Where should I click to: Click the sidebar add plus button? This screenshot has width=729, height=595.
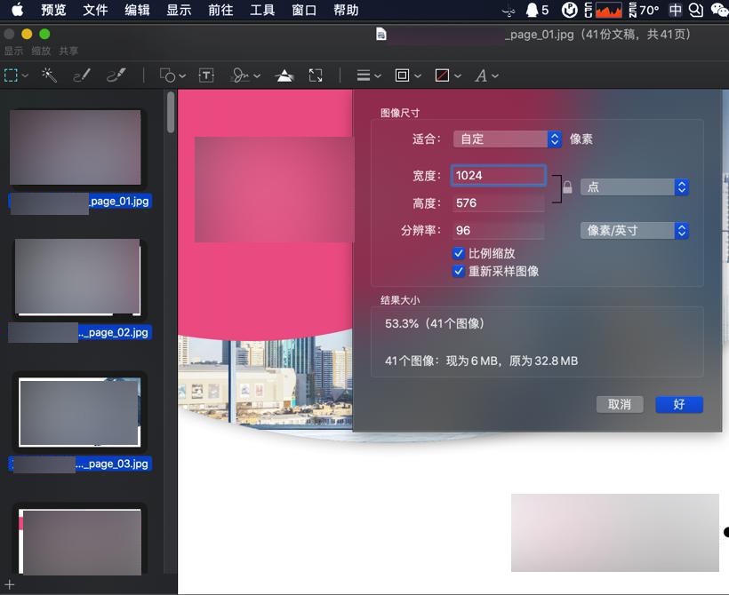[10, 584]
